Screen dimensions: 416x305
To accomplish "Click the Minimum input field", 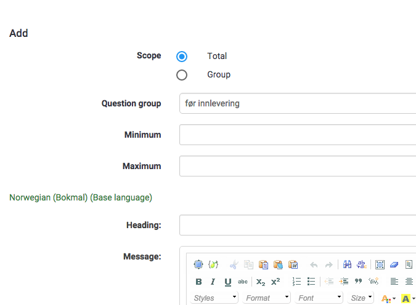I will point(297,135).
